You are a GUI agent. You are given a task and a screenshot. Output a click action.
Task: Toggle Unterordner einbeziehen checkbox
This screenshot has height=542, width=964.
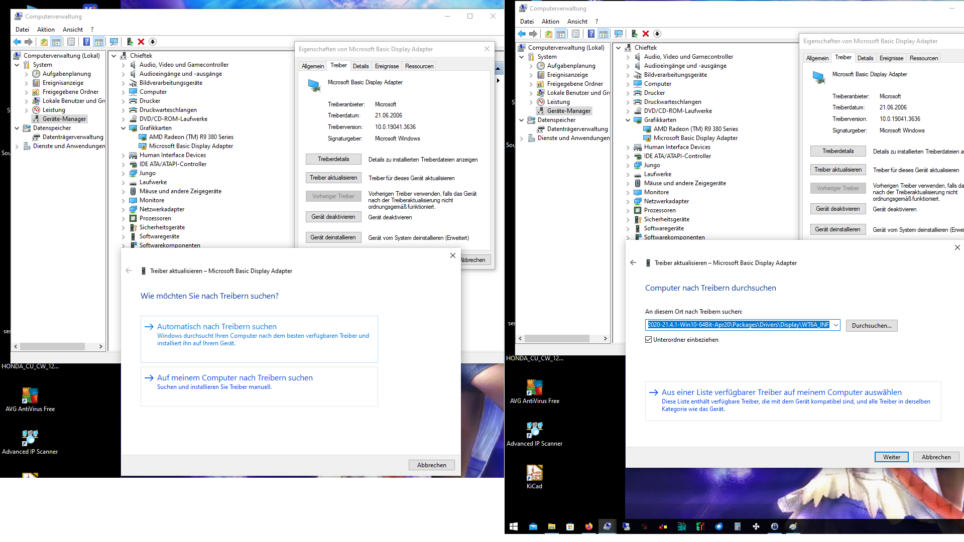(x=649, y=340)
